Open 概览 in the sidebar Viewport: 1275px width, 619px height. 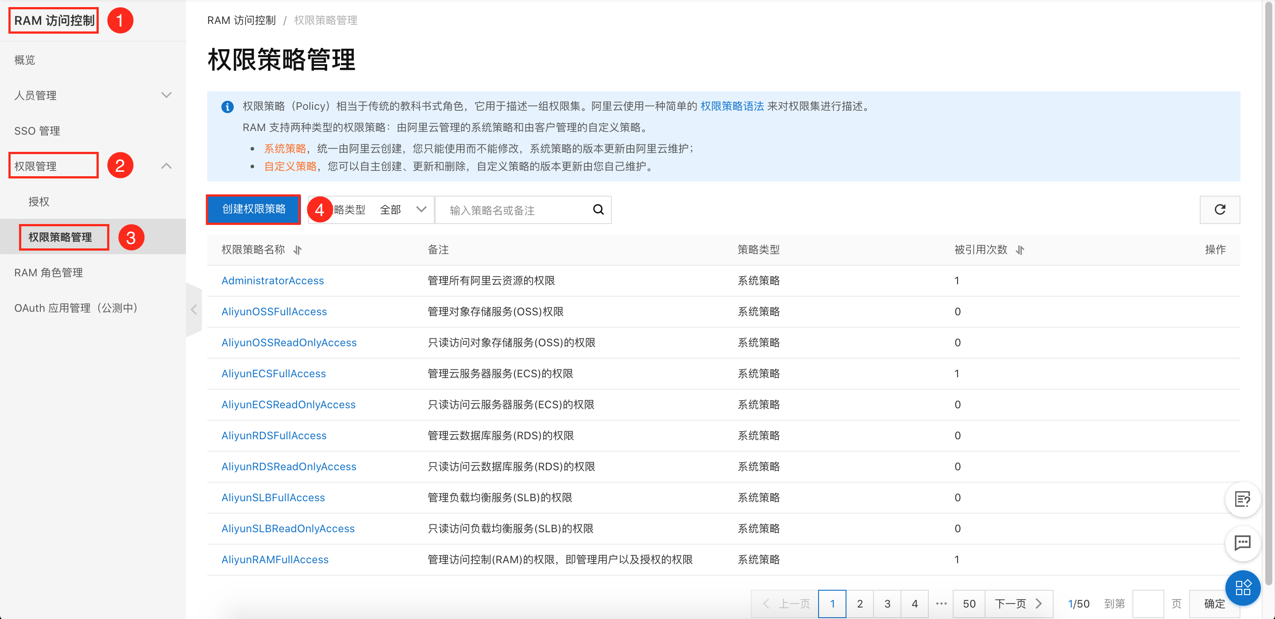click(x=25, y=60)
